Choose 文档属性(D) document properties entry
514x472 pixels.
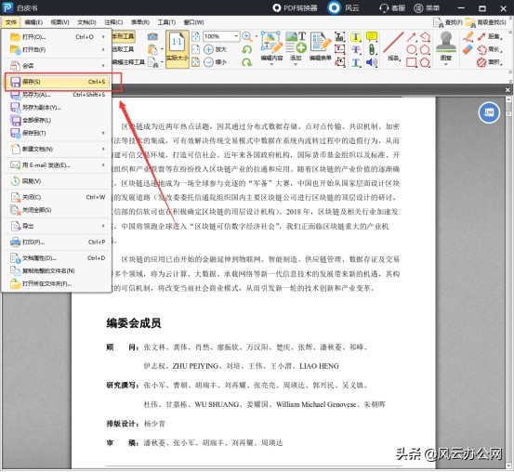(57, 258)
